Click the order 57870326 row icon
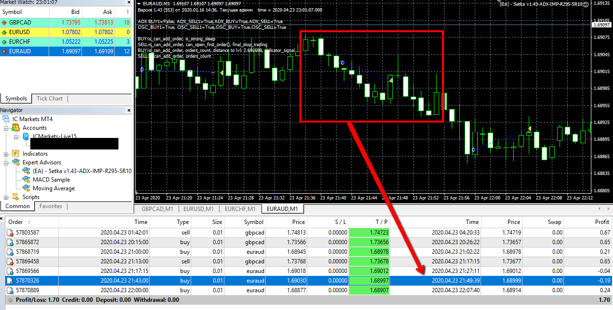The height and width of the screenshot is (310, 613). pos(10,281)
